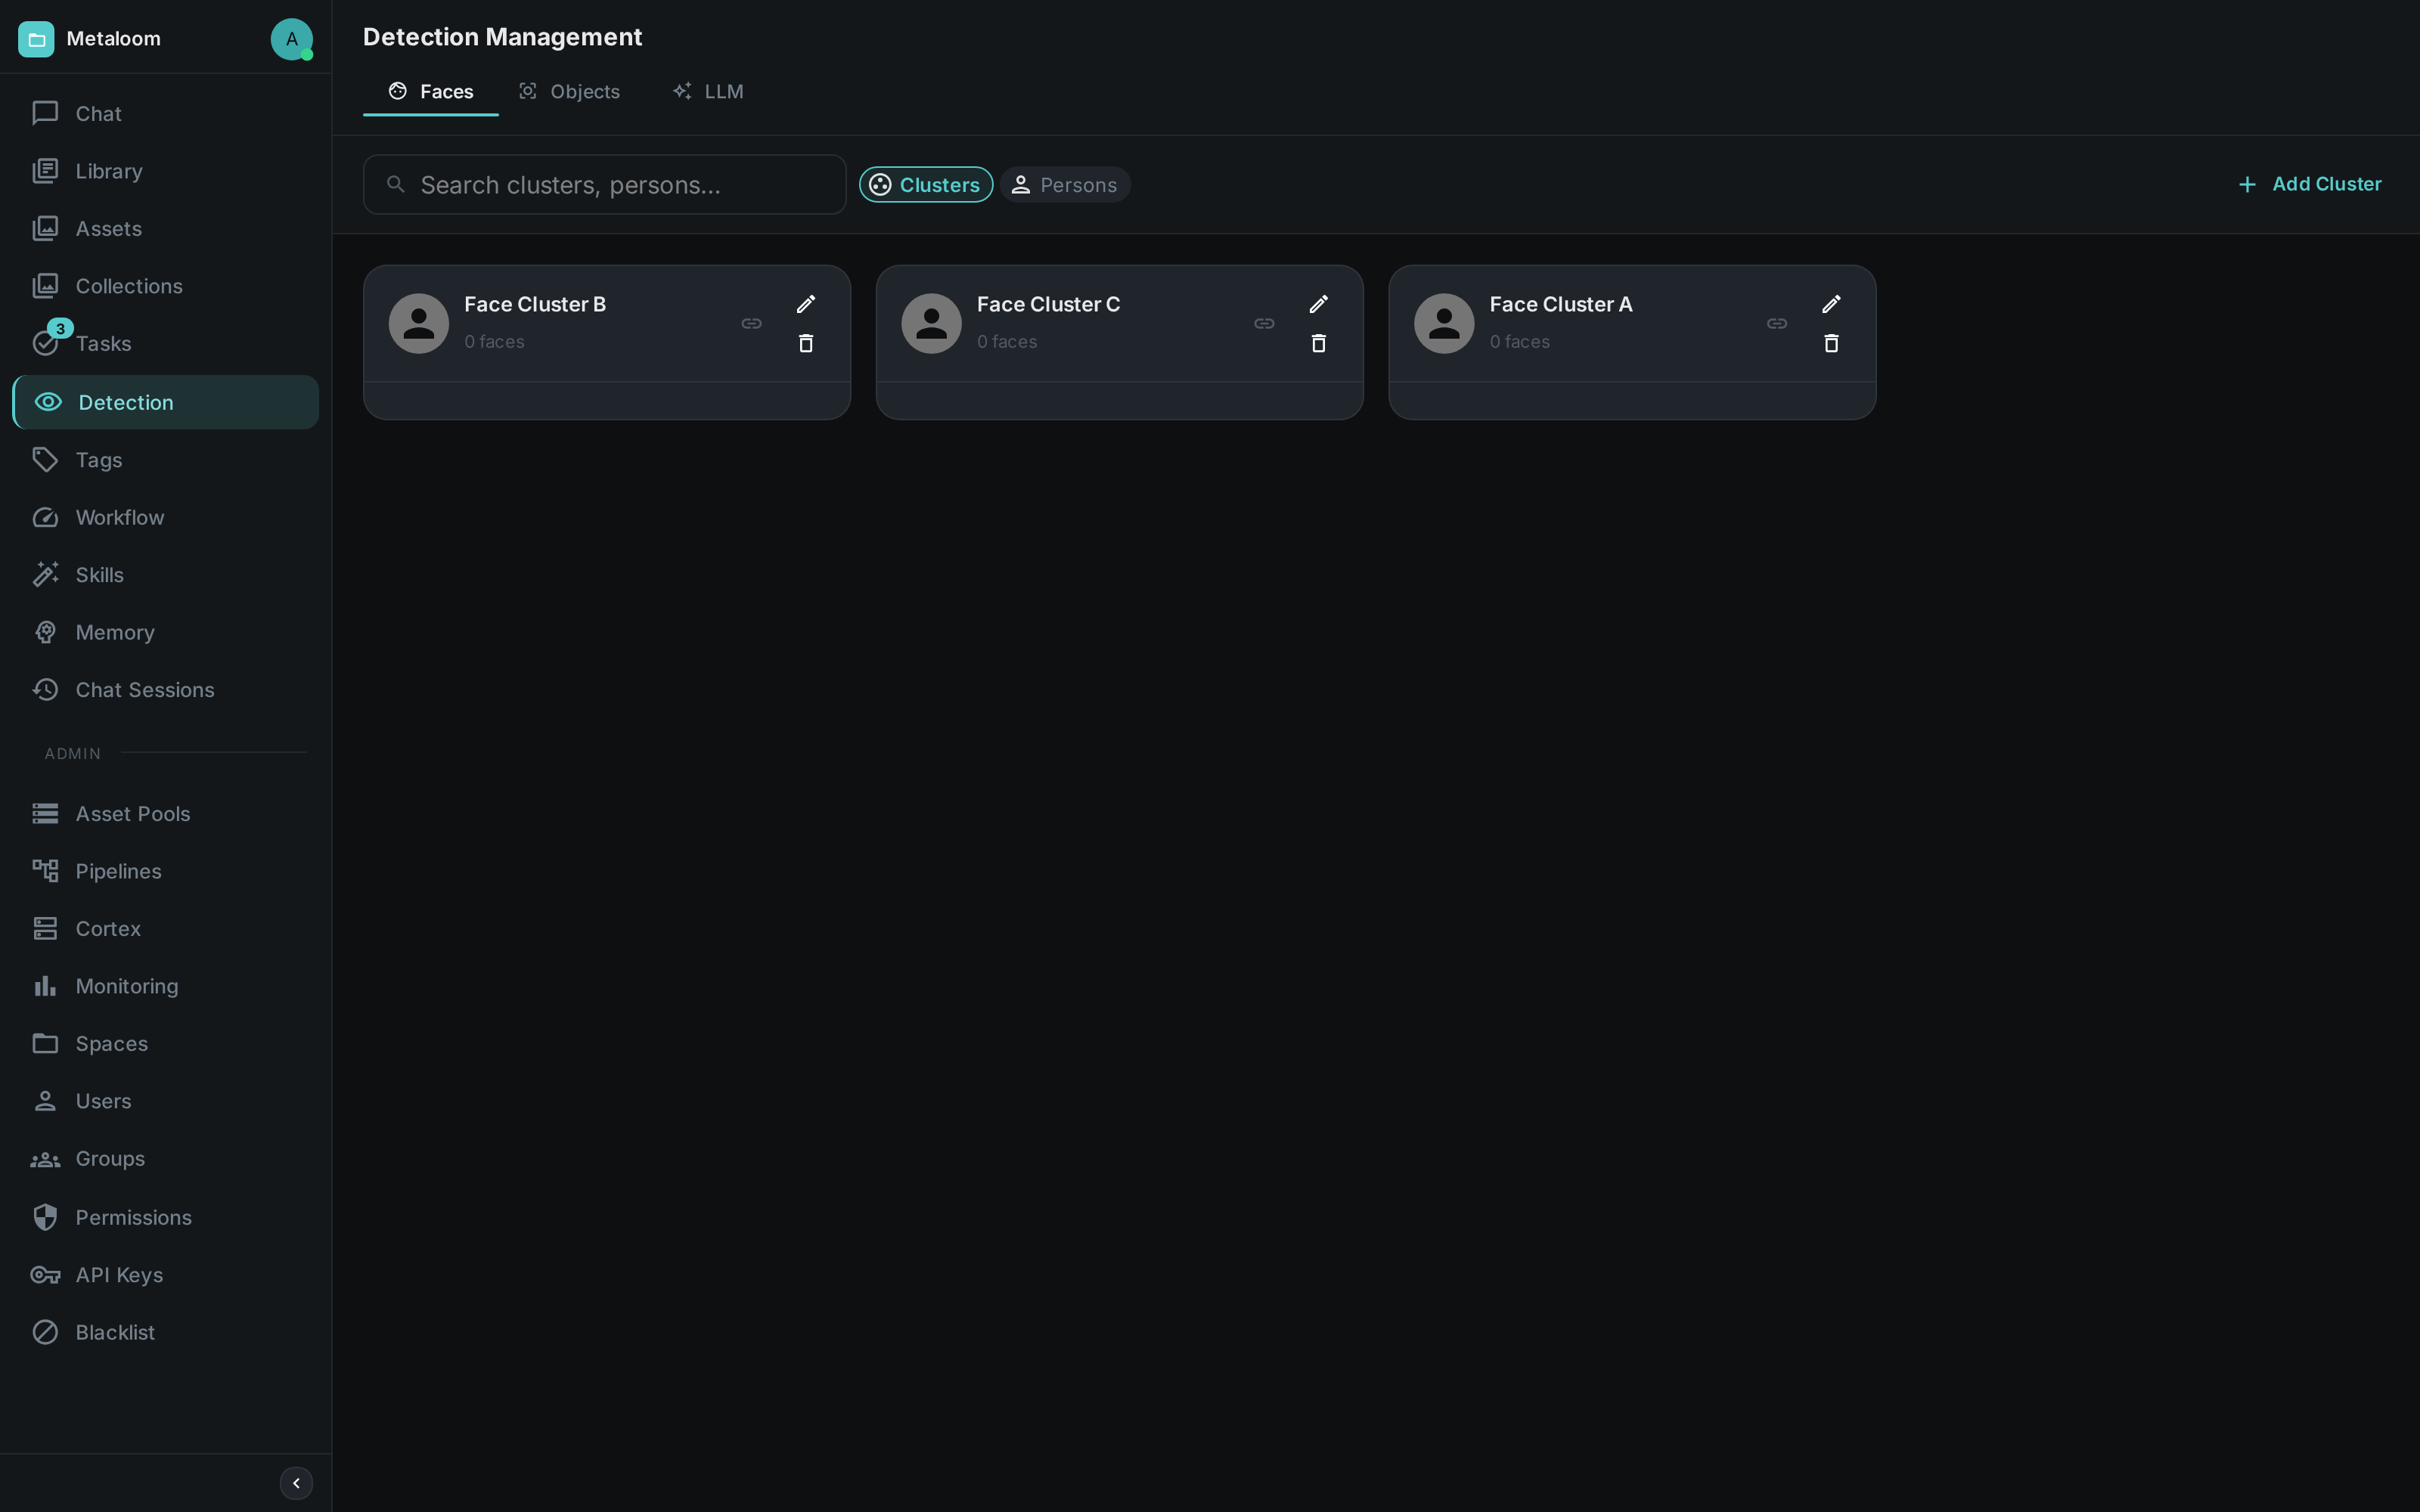Screen dimensions: 2420x1512
Task: Open user avatar A menu
Action: tap(291, 39)
